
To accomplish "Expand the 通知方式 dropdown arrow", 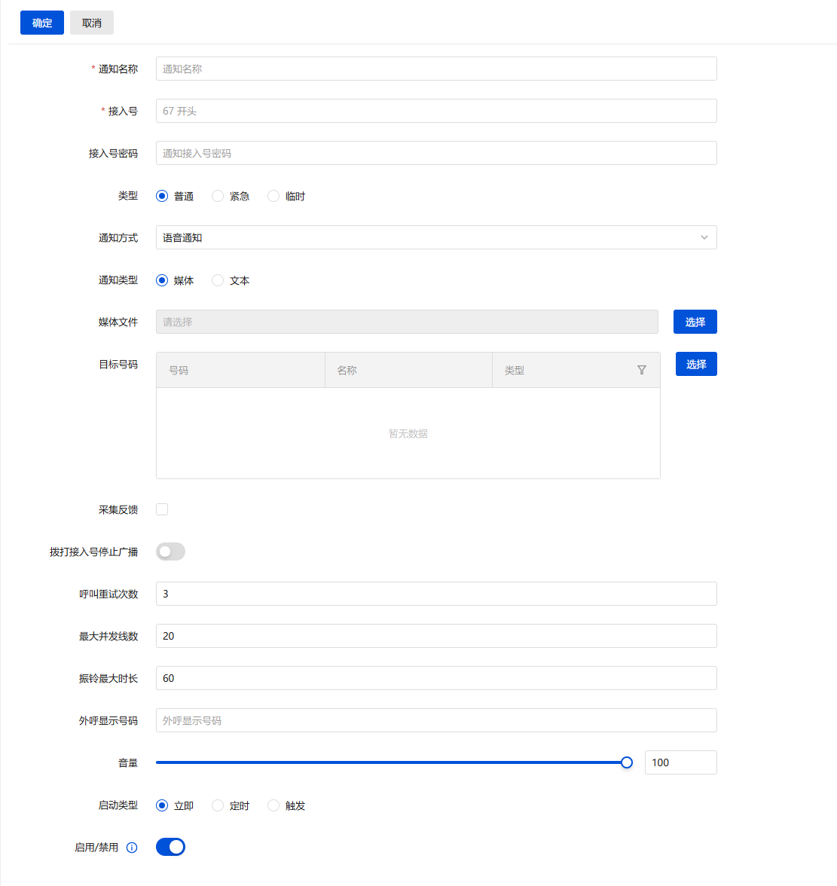I will (704, 237).
